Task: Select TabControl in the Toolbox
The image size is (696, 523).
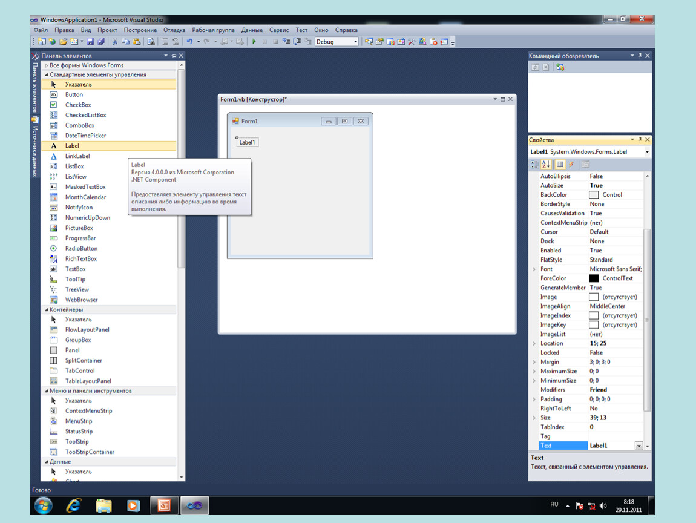Action: (109, 370)
